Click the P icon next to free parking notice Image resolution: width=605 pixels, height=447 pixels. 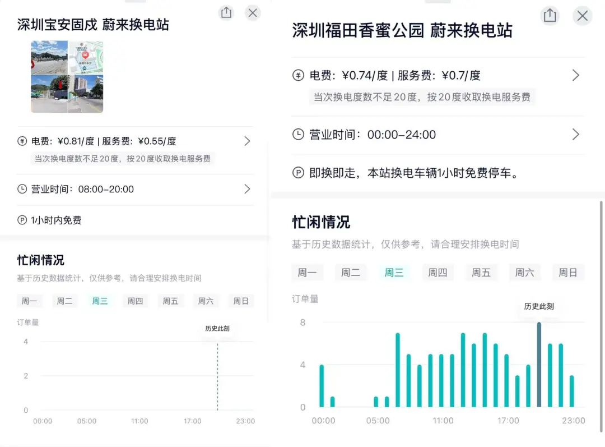coord(297,173)
